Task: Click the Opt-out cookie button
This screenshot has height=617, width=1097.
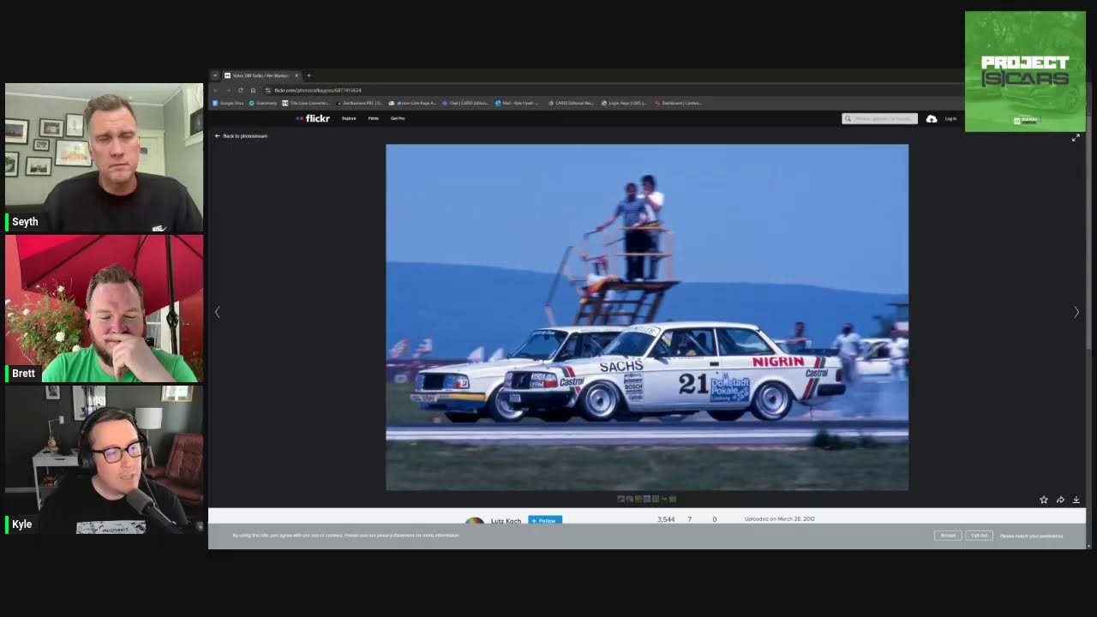Action: [980, 536]
